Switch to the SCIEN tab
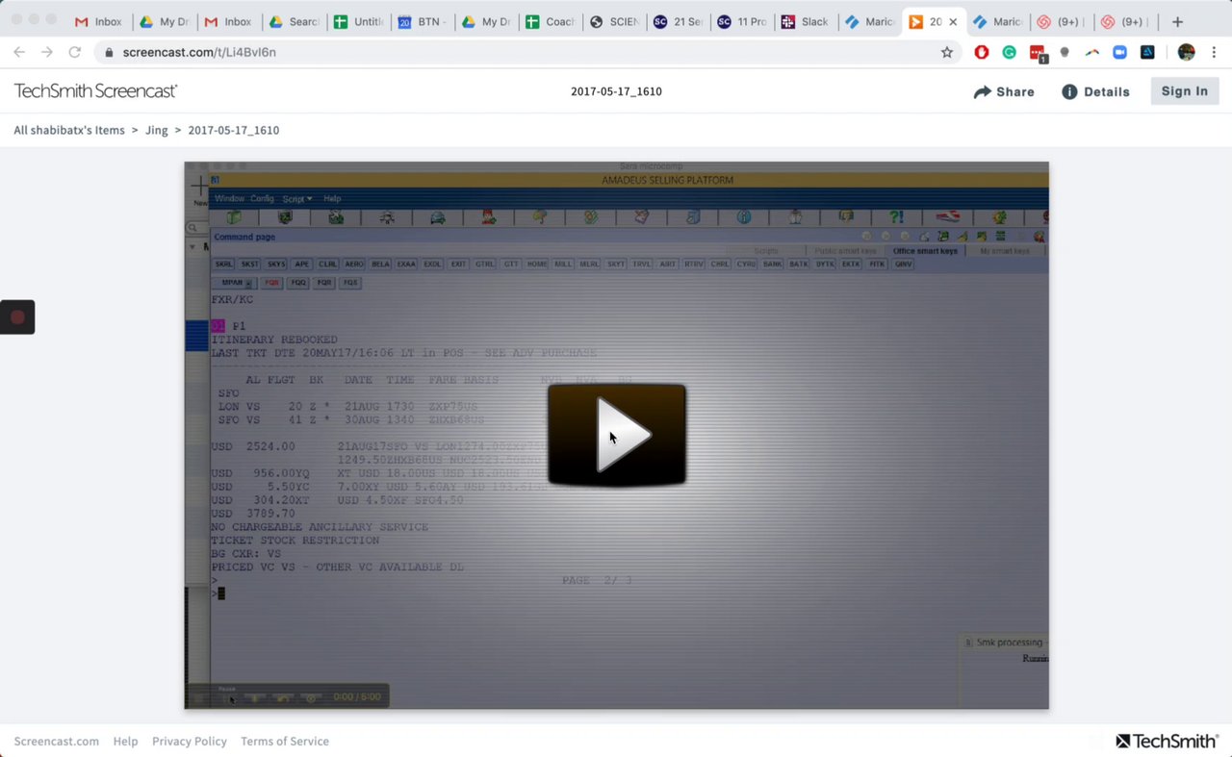Viewport: 1232px width, 757px height. coord(614,21)
